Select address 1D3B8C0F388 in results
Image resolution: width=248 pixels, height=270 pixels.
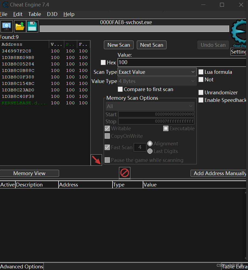[45, 77]
